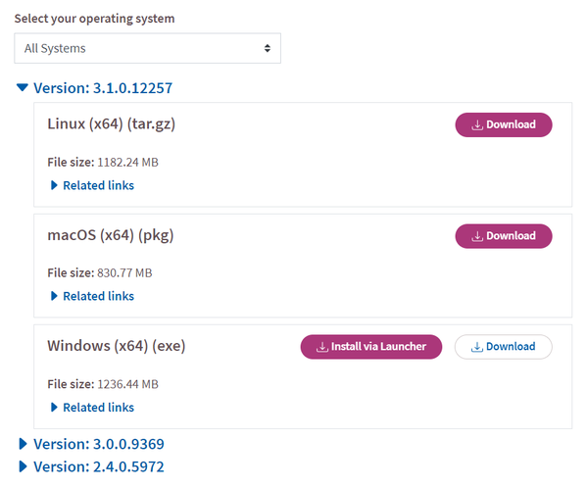Click the Version 2.4.0.5972 heading text
The width and height of the screenshot is (588, 488).
(x=99, y=467)
